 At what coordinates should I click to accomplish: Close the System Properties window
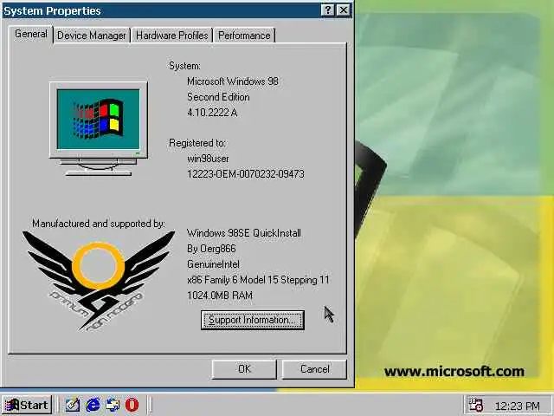point(343,10)
